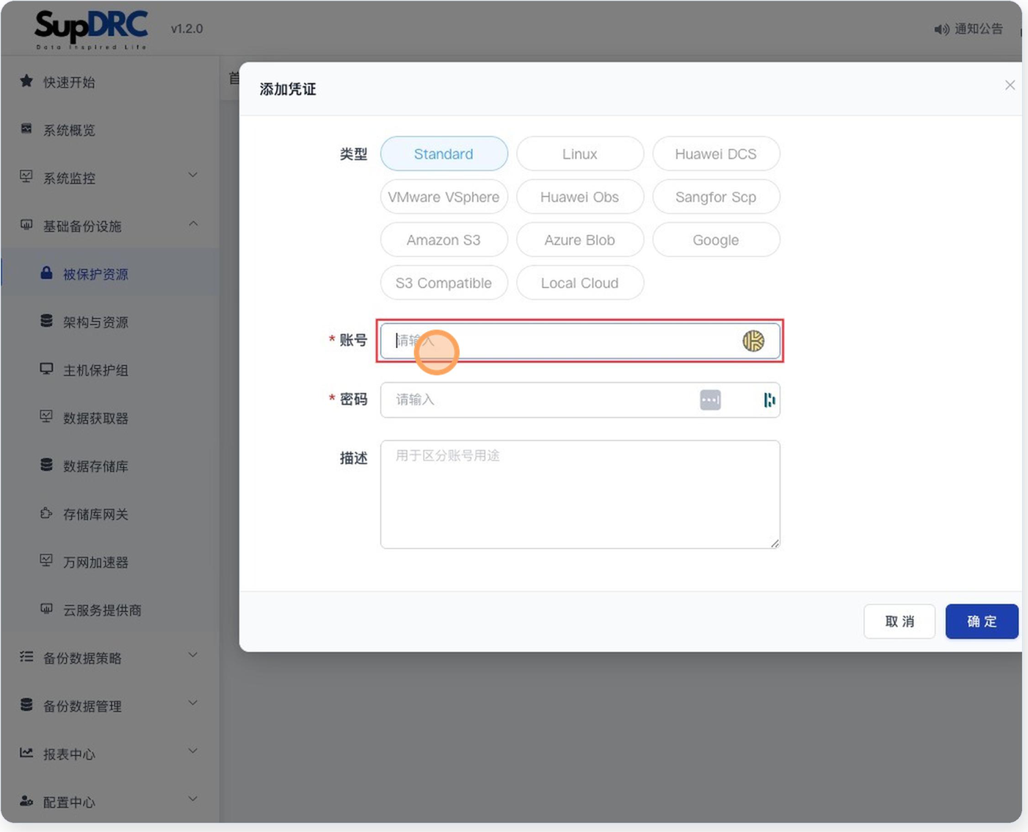The height and width of the screenshot is (832, 1028).
Task: Click the password manager icon in 账号 field
Action: (x=753, y=341)
